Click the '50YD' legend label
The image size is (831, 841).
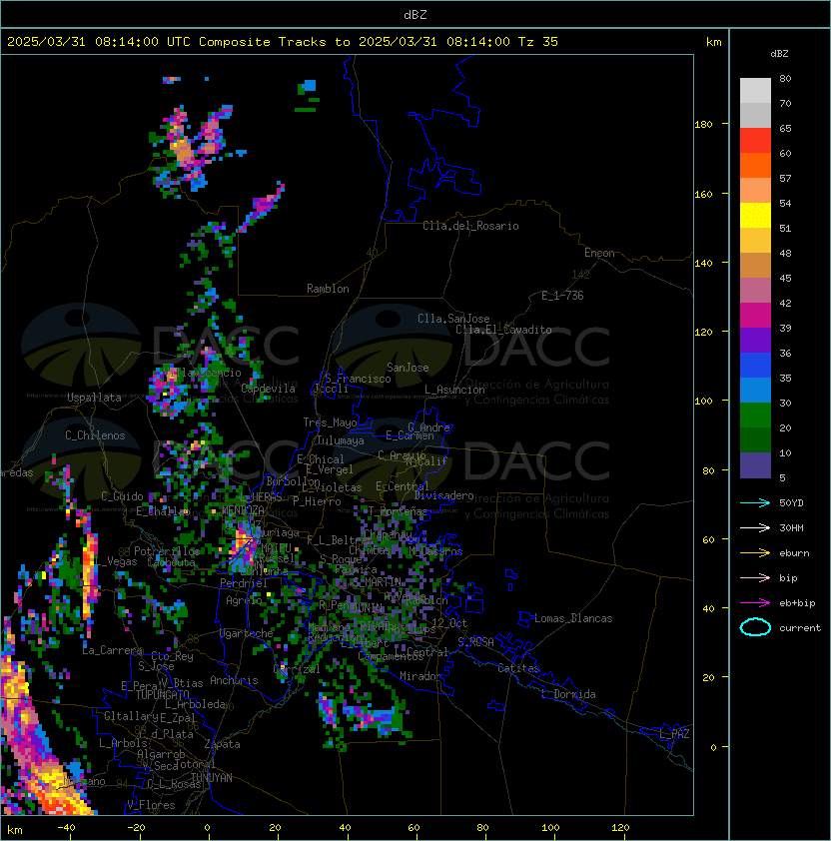click(x=791, y=503)
